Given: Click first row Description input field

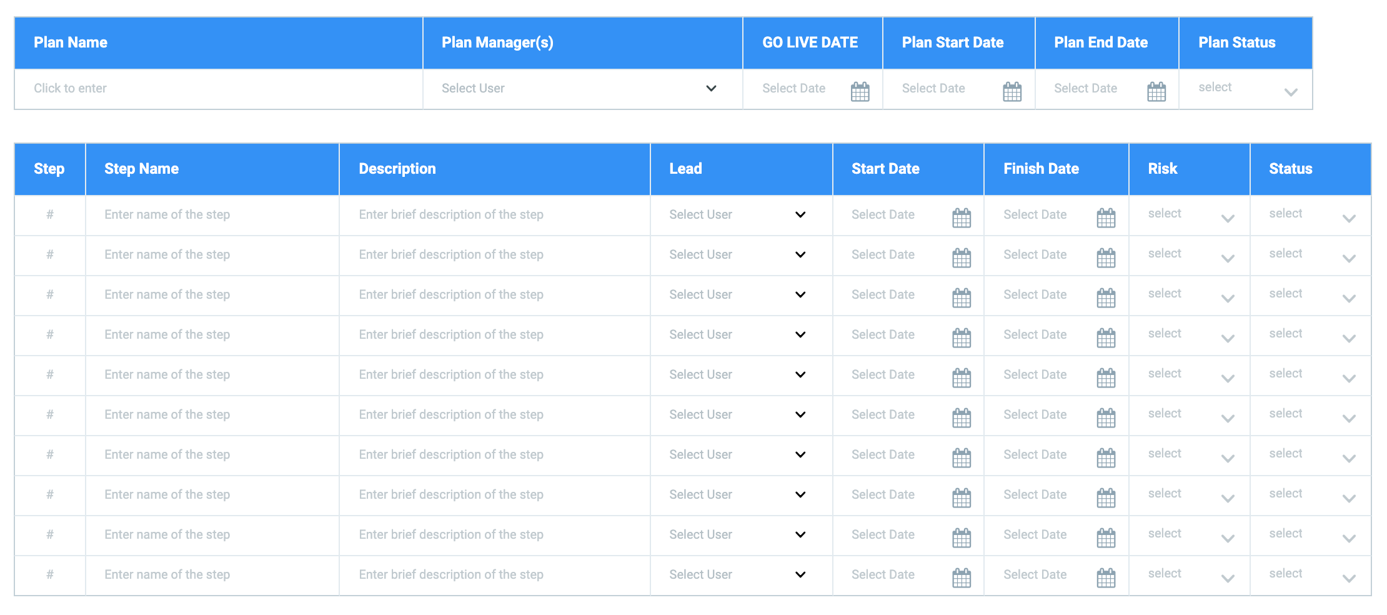Looking at the screenshot, I should [x=494, y=214].
